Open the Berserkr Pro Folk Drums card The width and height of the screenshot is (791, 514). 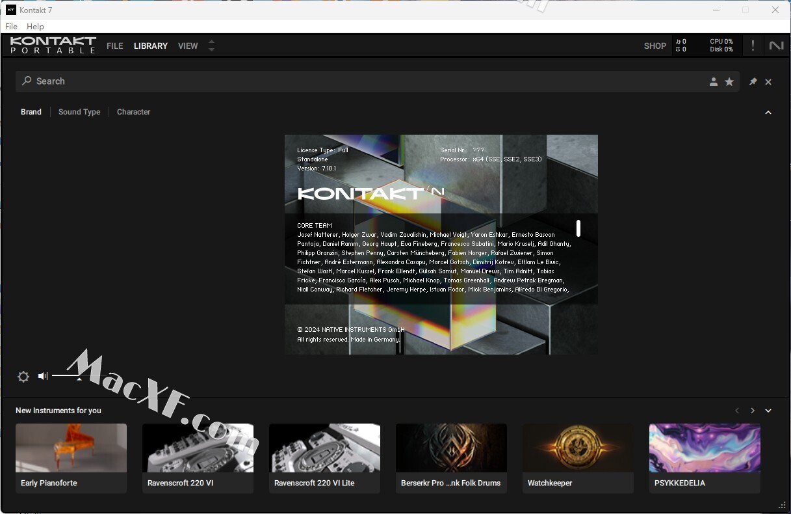(452, 458)
